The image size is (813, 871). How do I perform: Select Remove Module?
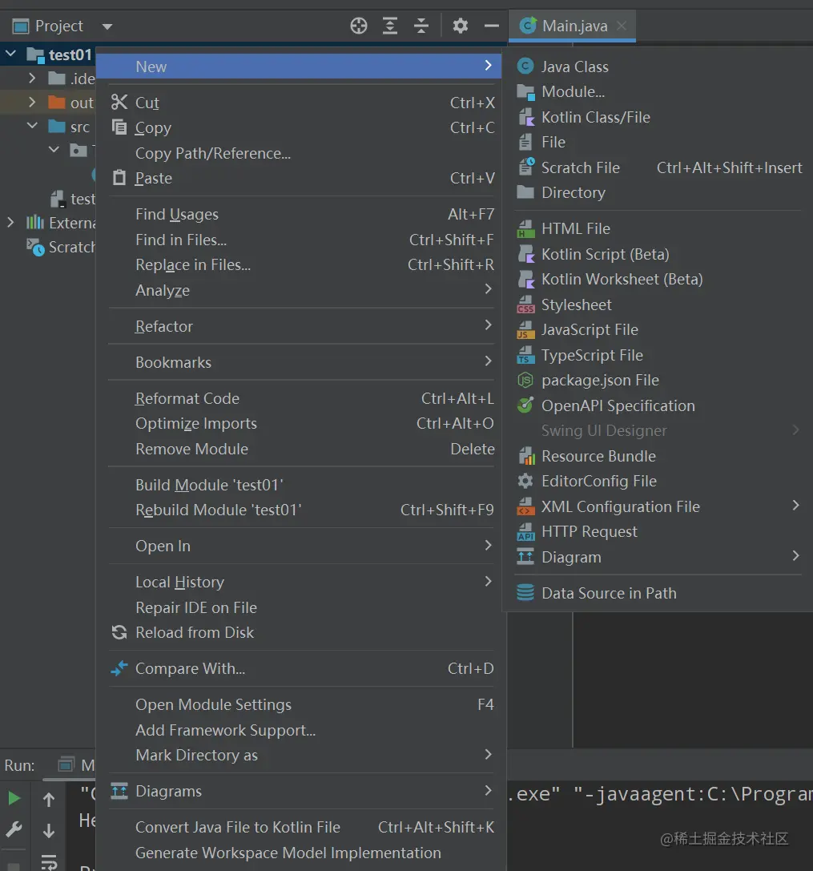pos(300,449)
